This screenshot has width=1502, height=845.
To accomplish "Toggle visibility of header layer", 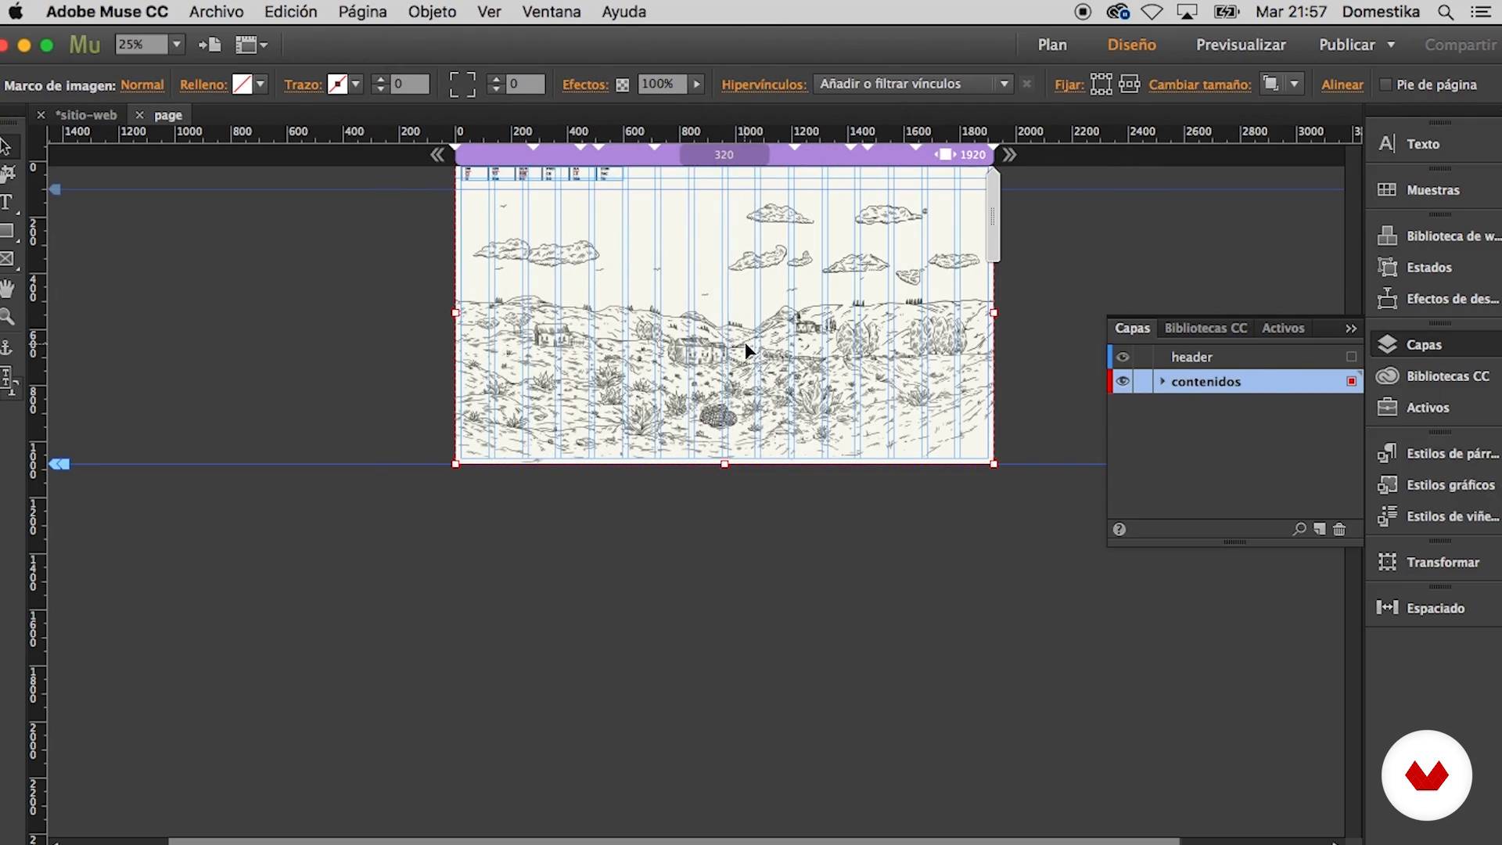I will [1123, 357].
